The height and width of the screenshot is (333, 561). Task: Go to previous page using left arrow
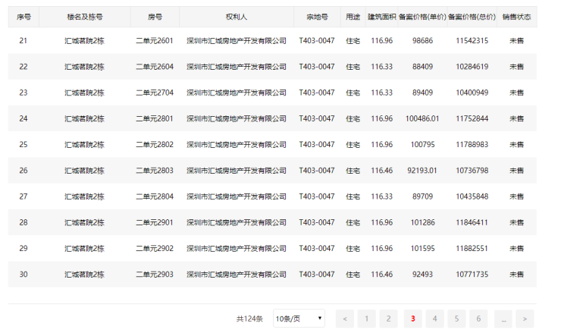pyautogui.click(x=344, y=319)
